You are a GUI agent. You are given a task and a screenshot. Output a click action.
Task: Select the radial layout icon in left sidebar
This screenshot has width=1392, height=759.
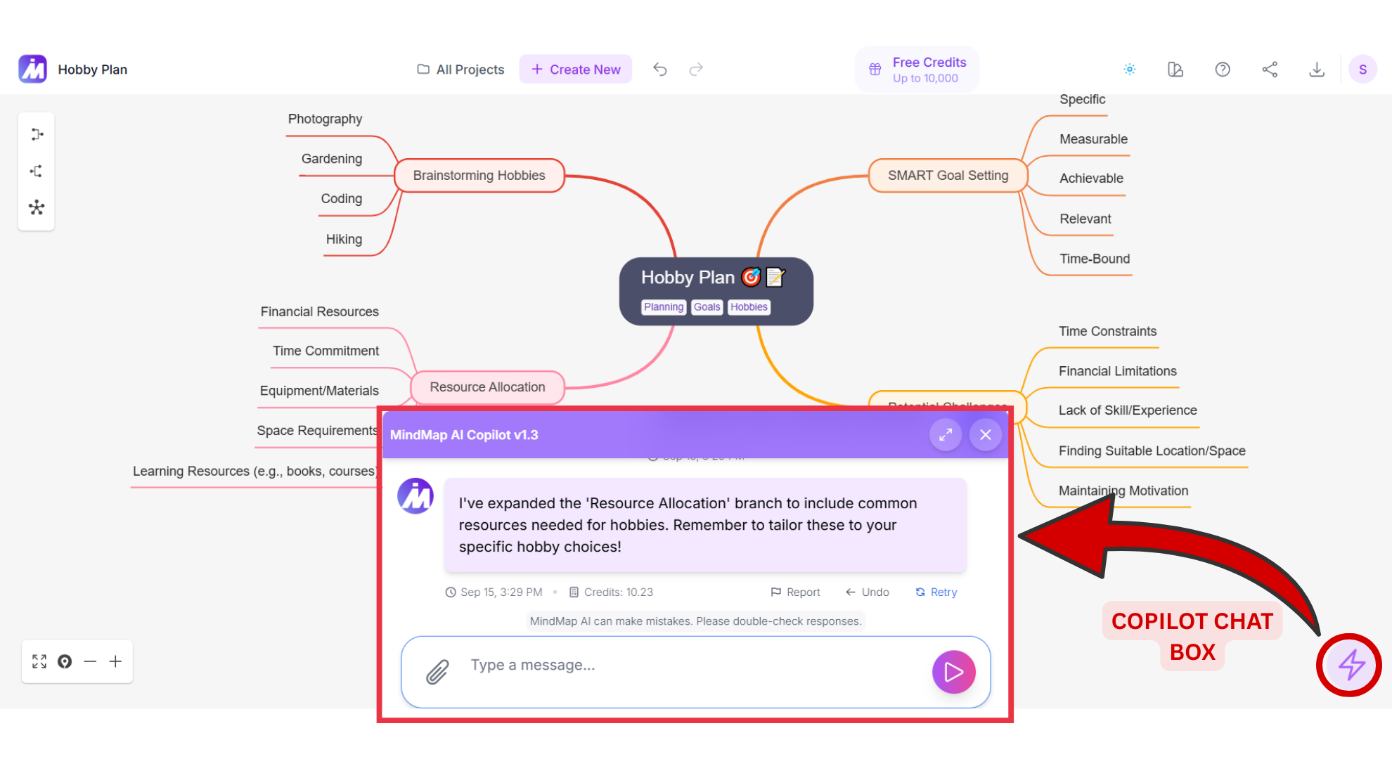(x=37, y=207)
